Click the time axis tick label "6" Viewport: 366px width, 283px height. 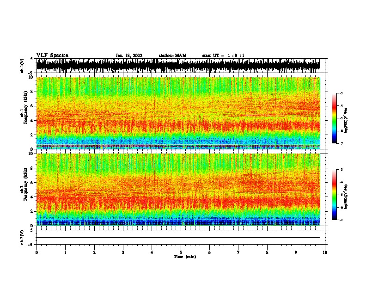(x=209, y=252)
